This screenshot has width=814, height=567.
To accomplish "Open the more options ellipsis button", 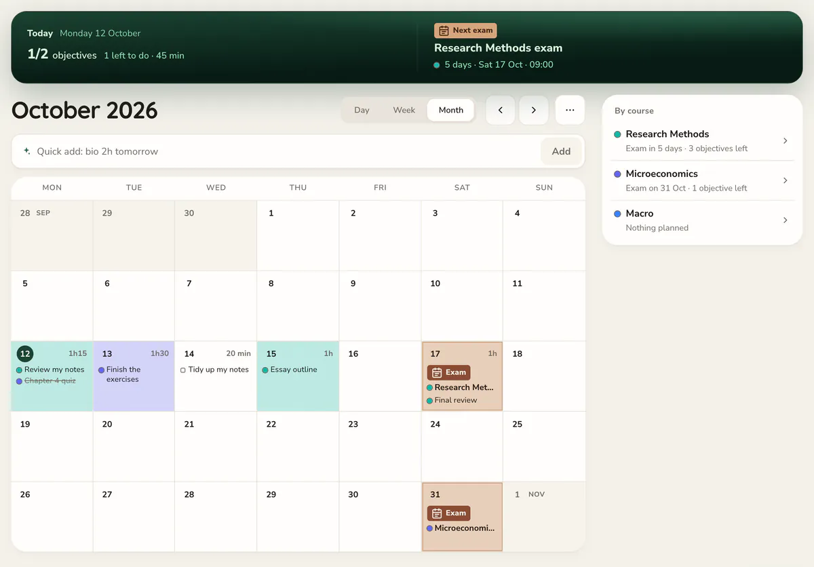I will tap(570, 110).
